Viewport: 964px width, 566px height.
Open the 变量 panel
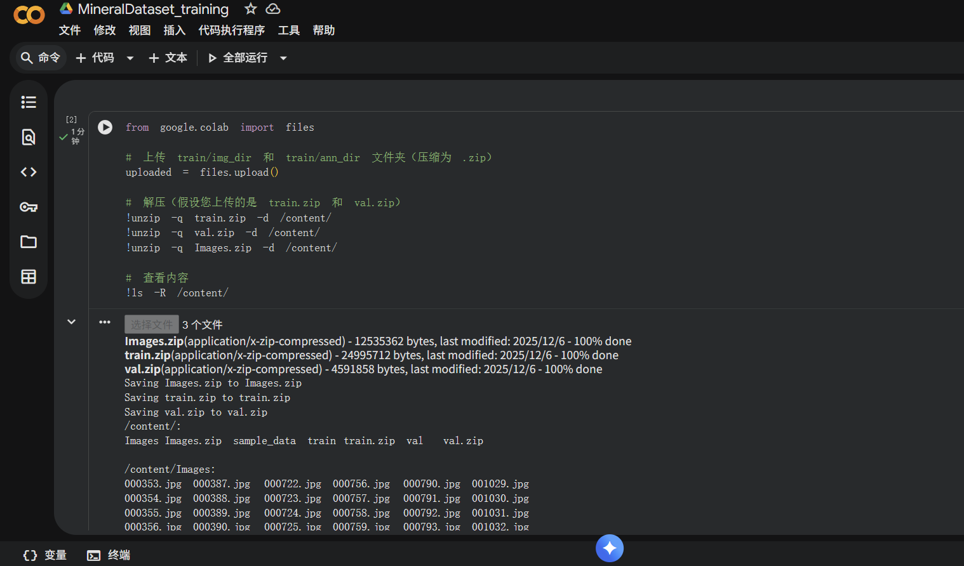pos(45,555)
